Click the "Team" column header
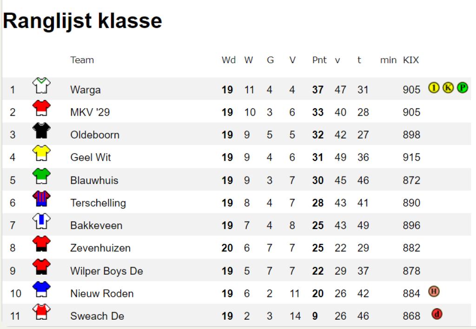Viewport: 476px width, 329px height. pos(82,60)
